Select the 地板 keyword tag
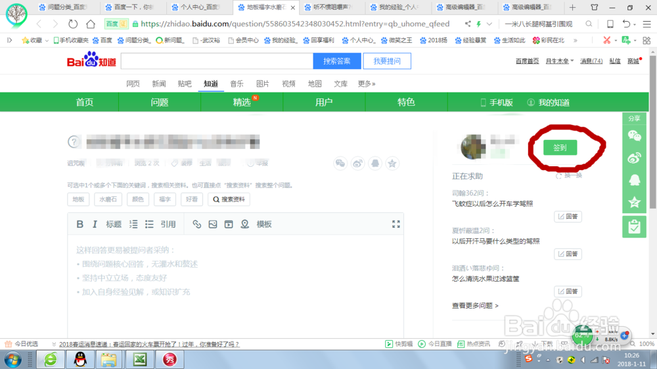This screenshot has width=657, height=369. [78, 200]
